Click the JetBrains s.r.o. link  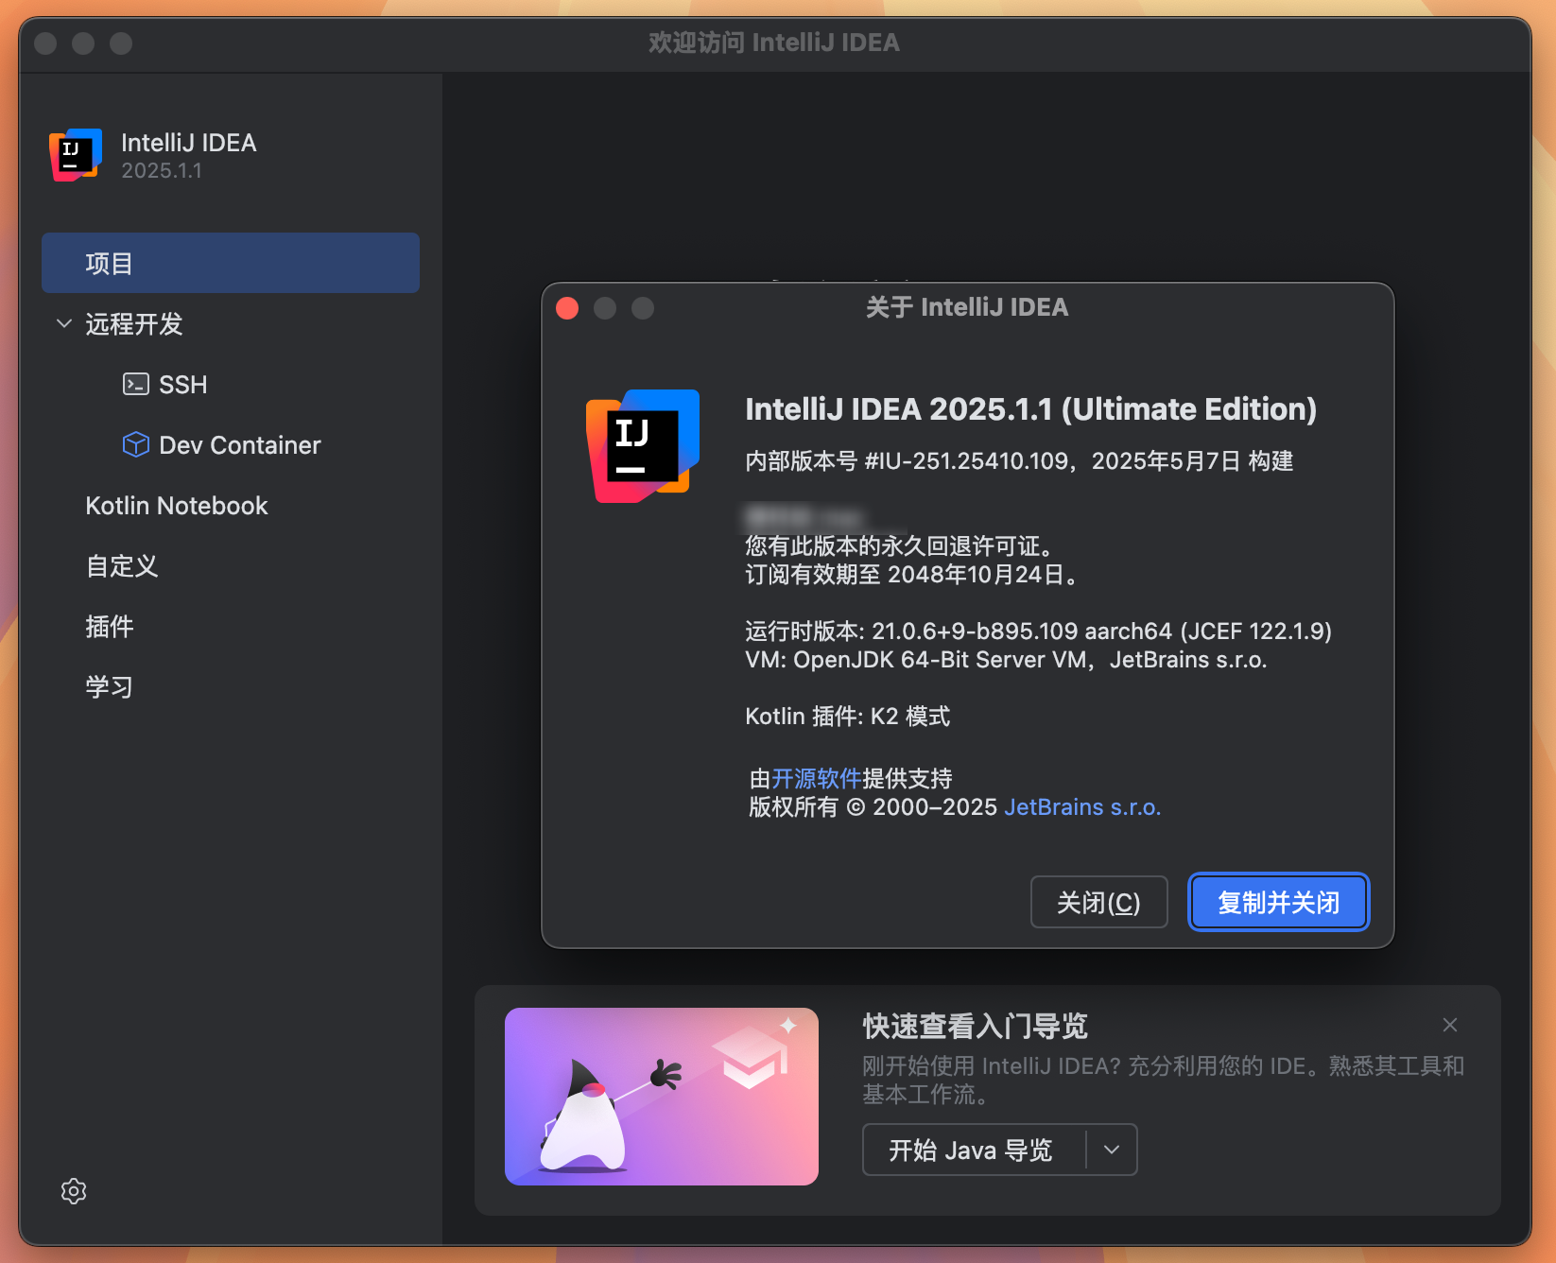pos(1082,807)
